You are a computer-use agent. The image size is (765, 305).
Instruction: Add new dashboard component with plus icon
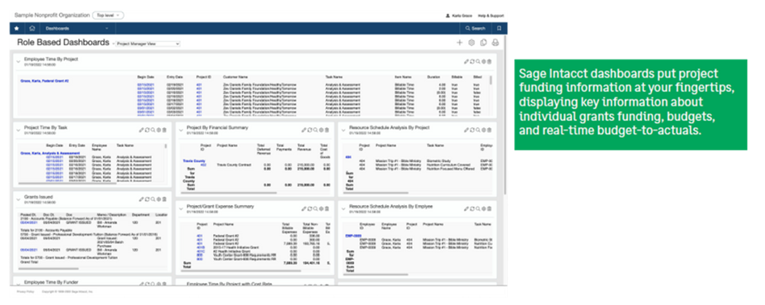[x=459, y=43]
